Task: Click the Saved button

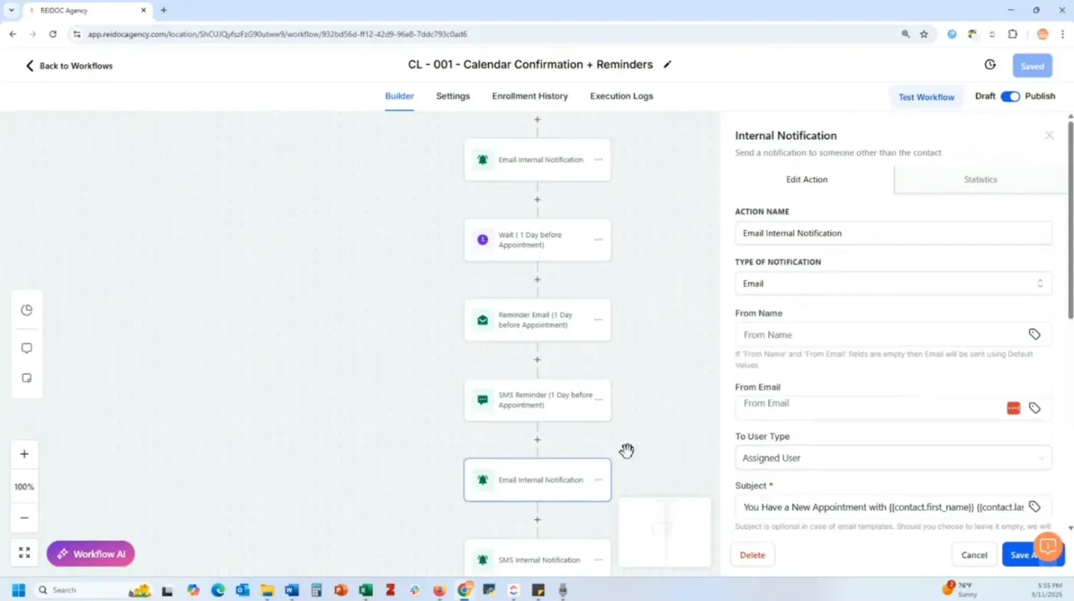Action: tap(1032, 66)
